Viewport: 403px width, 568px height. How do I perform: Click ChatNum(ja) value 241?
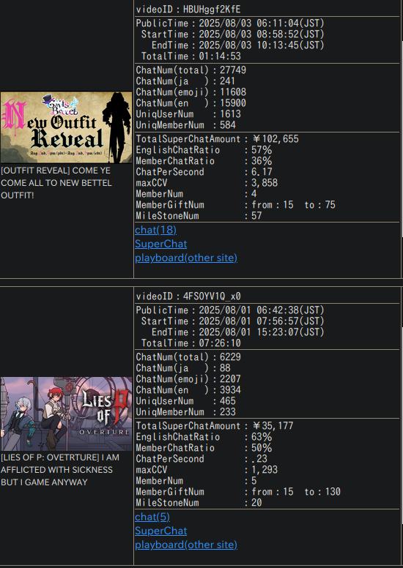227,81
